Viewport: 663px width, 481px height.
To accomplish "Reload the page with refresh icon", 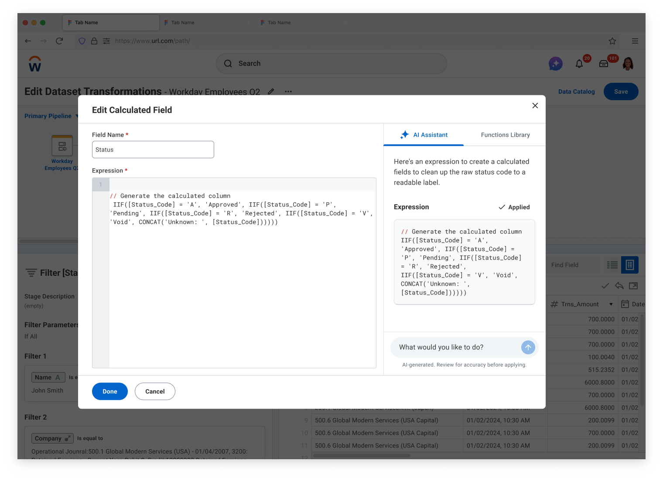I will click(x=59, y=41).
